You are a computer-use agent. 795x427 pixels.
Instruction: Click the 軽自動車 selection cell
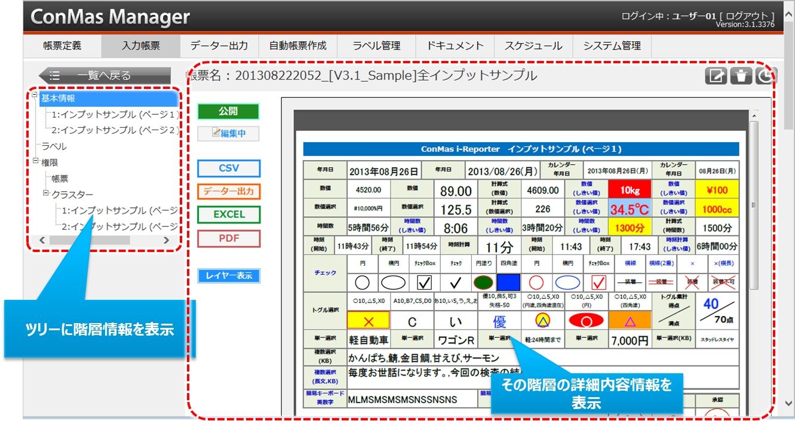point(369,340)
